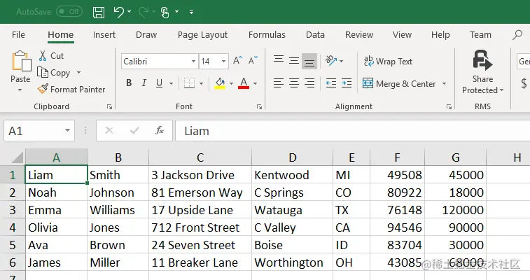The height and width of the screenshot is (280, 530).
Task: Open the fill color dropdown arrow
Action: (231, 83)
